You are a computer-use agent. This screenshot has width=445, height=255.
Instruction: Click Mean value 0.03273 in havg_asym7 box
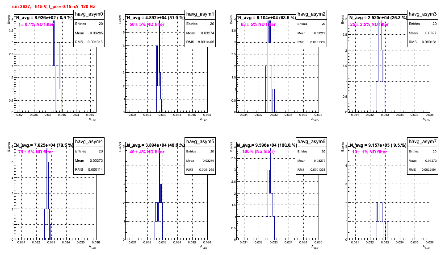click(431, 160)
